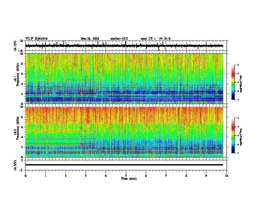Click the "Time (min)" x-axis title
This screenshot has width=255, height=197.
(x=129, y=179)
